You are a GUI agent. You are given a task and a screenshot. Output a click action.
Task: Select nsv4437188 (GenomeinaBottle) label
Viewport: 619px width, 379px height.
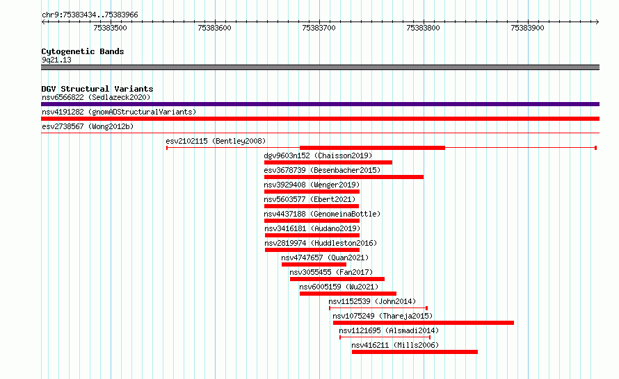322,214
